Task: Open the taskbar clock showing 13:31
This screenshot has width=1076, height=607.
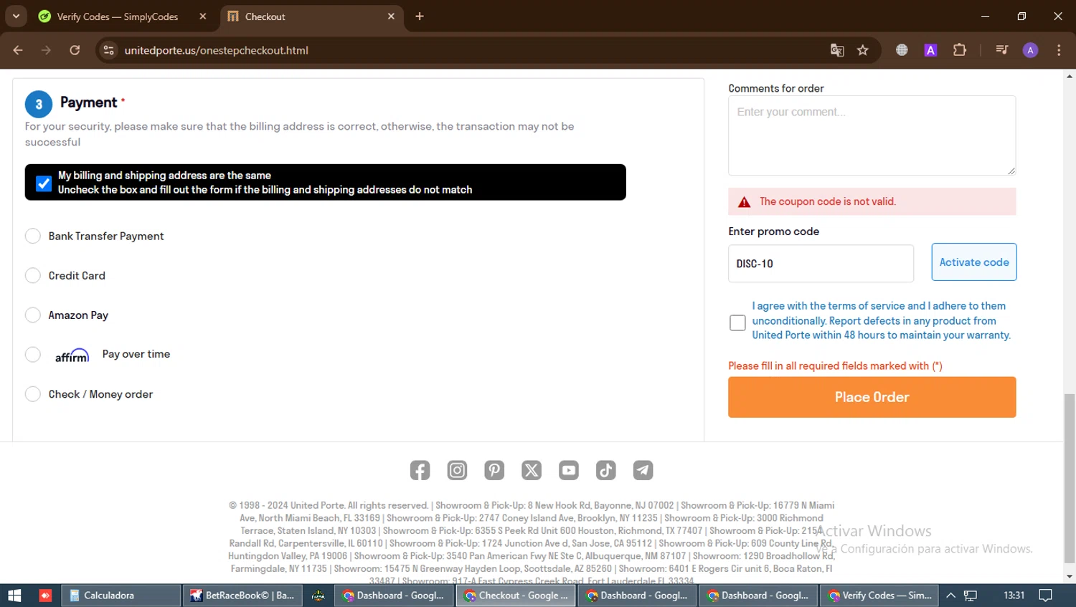Action: [1014, 596]
